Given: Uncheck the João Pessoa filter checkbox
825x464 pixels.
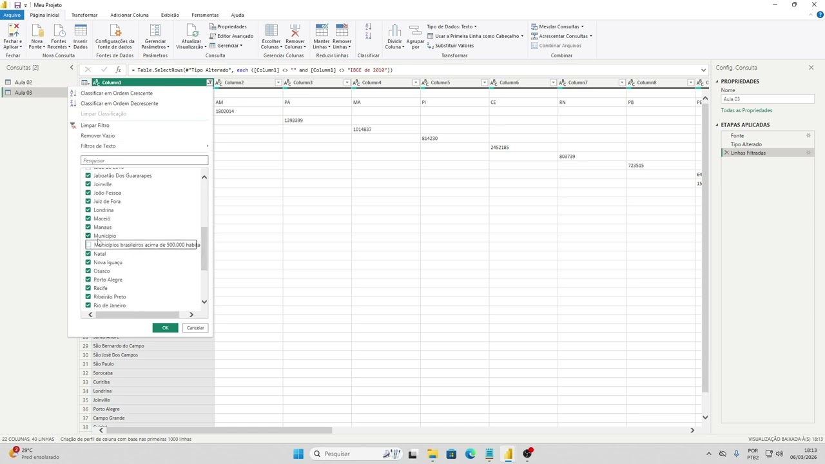Looking at the screenshot, I should 88,193.
